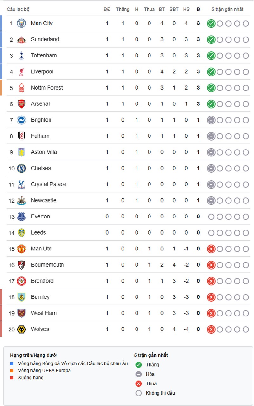Image resolution: width=254 pixels, height=406 pixels.
Task: Click the blue Champions League legend swatch
Action: point(12,364)
